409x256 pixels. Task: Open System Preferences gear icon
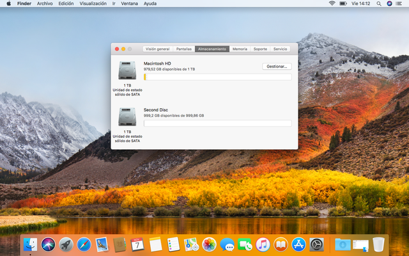tap(317, 244)
